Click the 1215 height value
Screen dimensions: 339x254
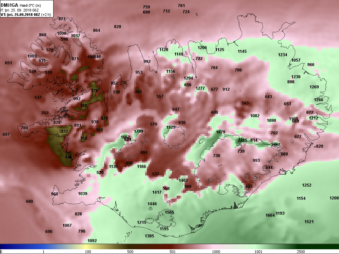click(142, 223)
